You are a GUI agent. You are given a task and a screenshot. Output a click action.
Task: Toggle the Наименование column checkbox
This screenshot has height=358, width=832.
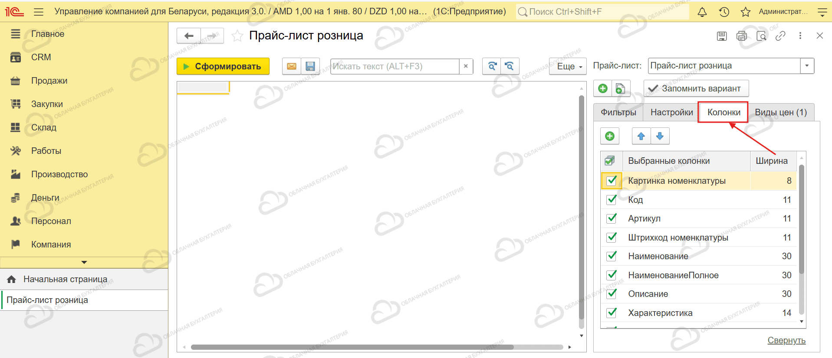612,256
